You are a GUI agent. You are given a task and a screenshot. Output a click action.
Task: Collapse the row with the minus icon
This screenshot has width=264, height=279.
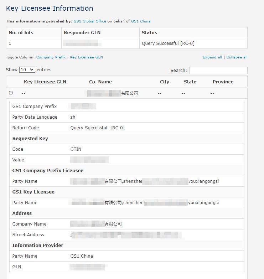(11, 93)
